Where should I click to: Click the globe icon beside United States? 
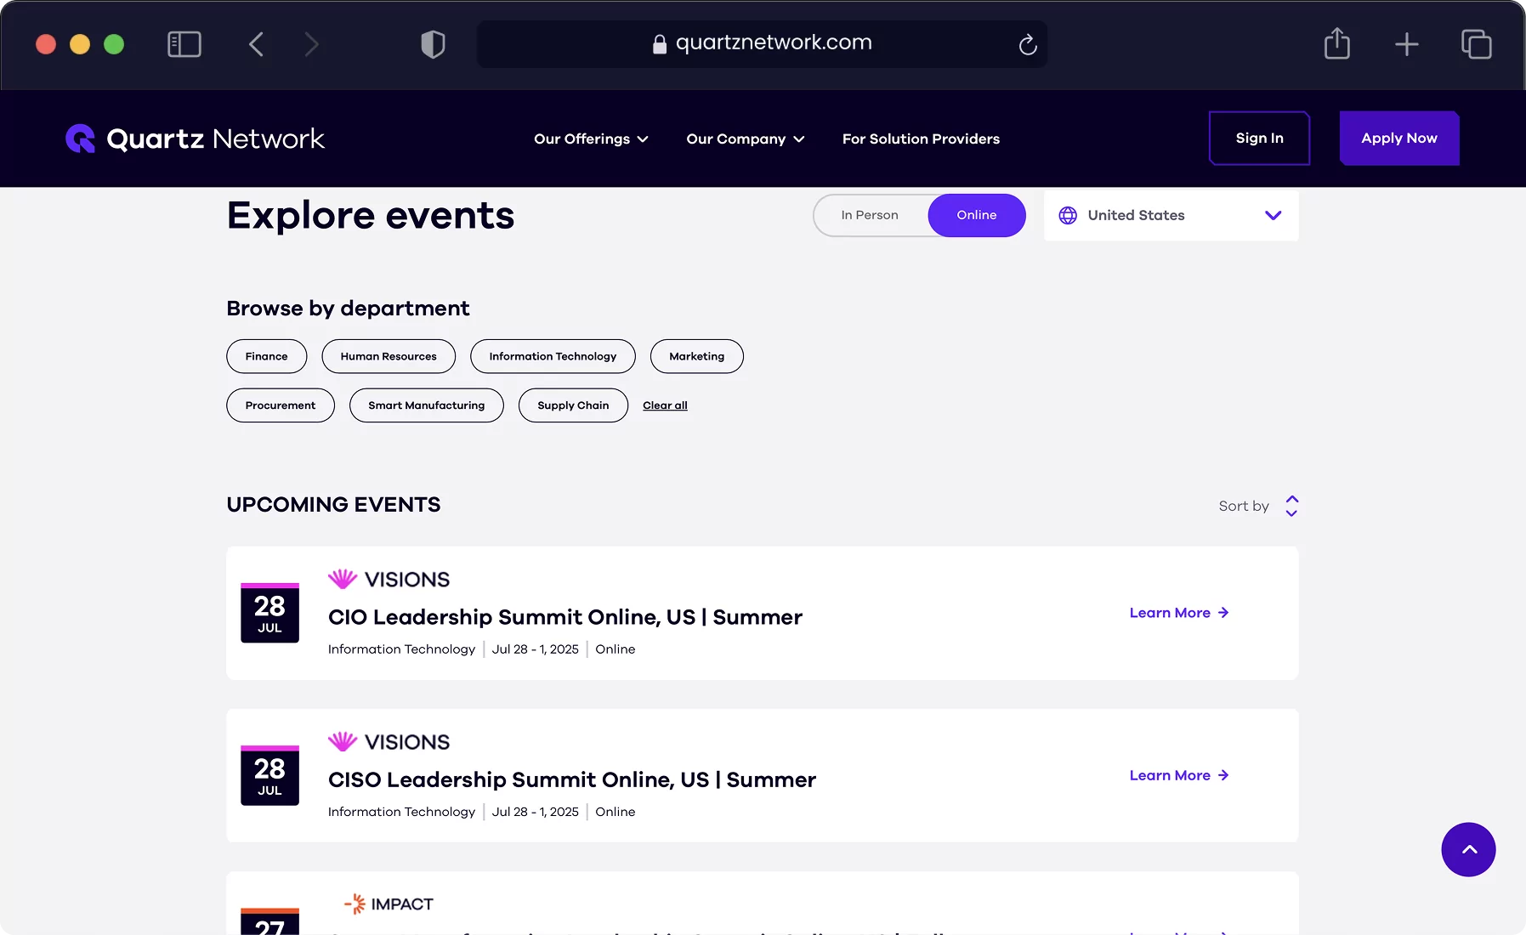point(1068,215)
